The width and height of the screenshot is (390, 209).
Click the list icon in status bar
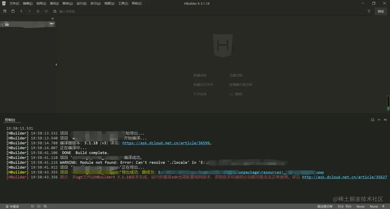click(33, 206)
